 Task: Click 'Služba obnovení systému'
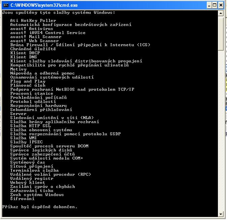[41, 130]
